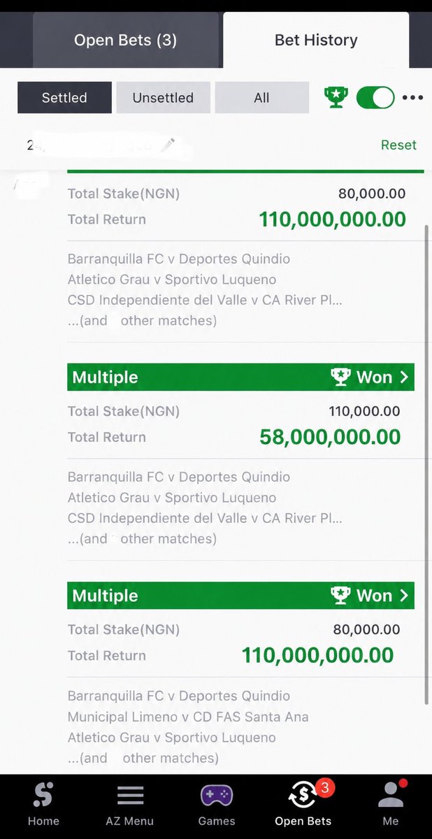Select the Unsettled filter
The width and height of the screenshot is (432, 839).
pos(163,98)
